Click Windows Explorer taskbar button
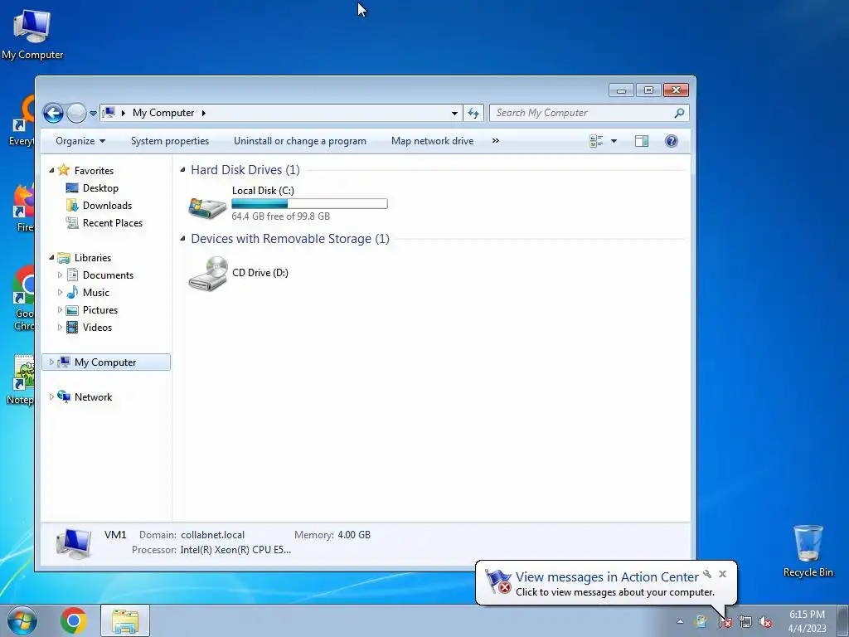This screenshot has height=637, width=849. click(x=125, y=620)
